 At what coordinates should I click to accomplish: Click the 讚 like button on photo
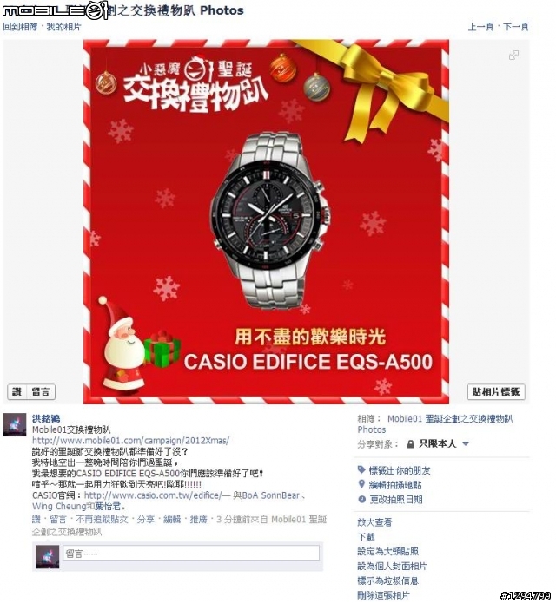(17, 392)
